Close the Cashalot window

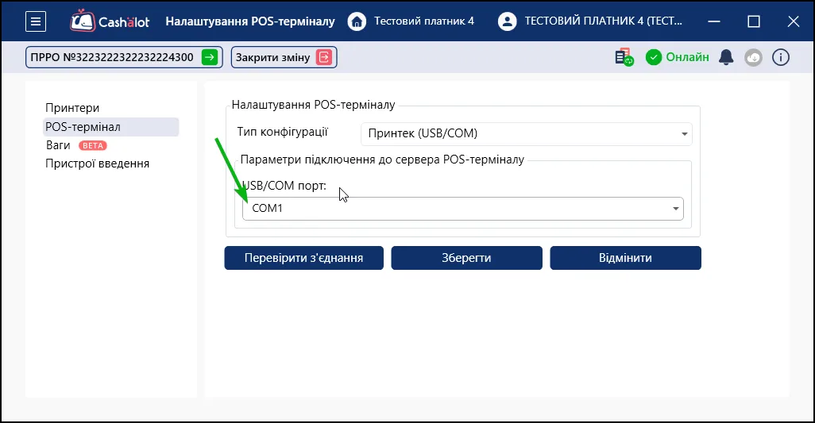point(794,21)
